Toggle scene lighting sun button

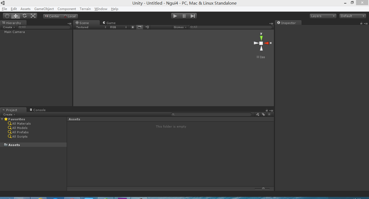click(x=133, y=27)
